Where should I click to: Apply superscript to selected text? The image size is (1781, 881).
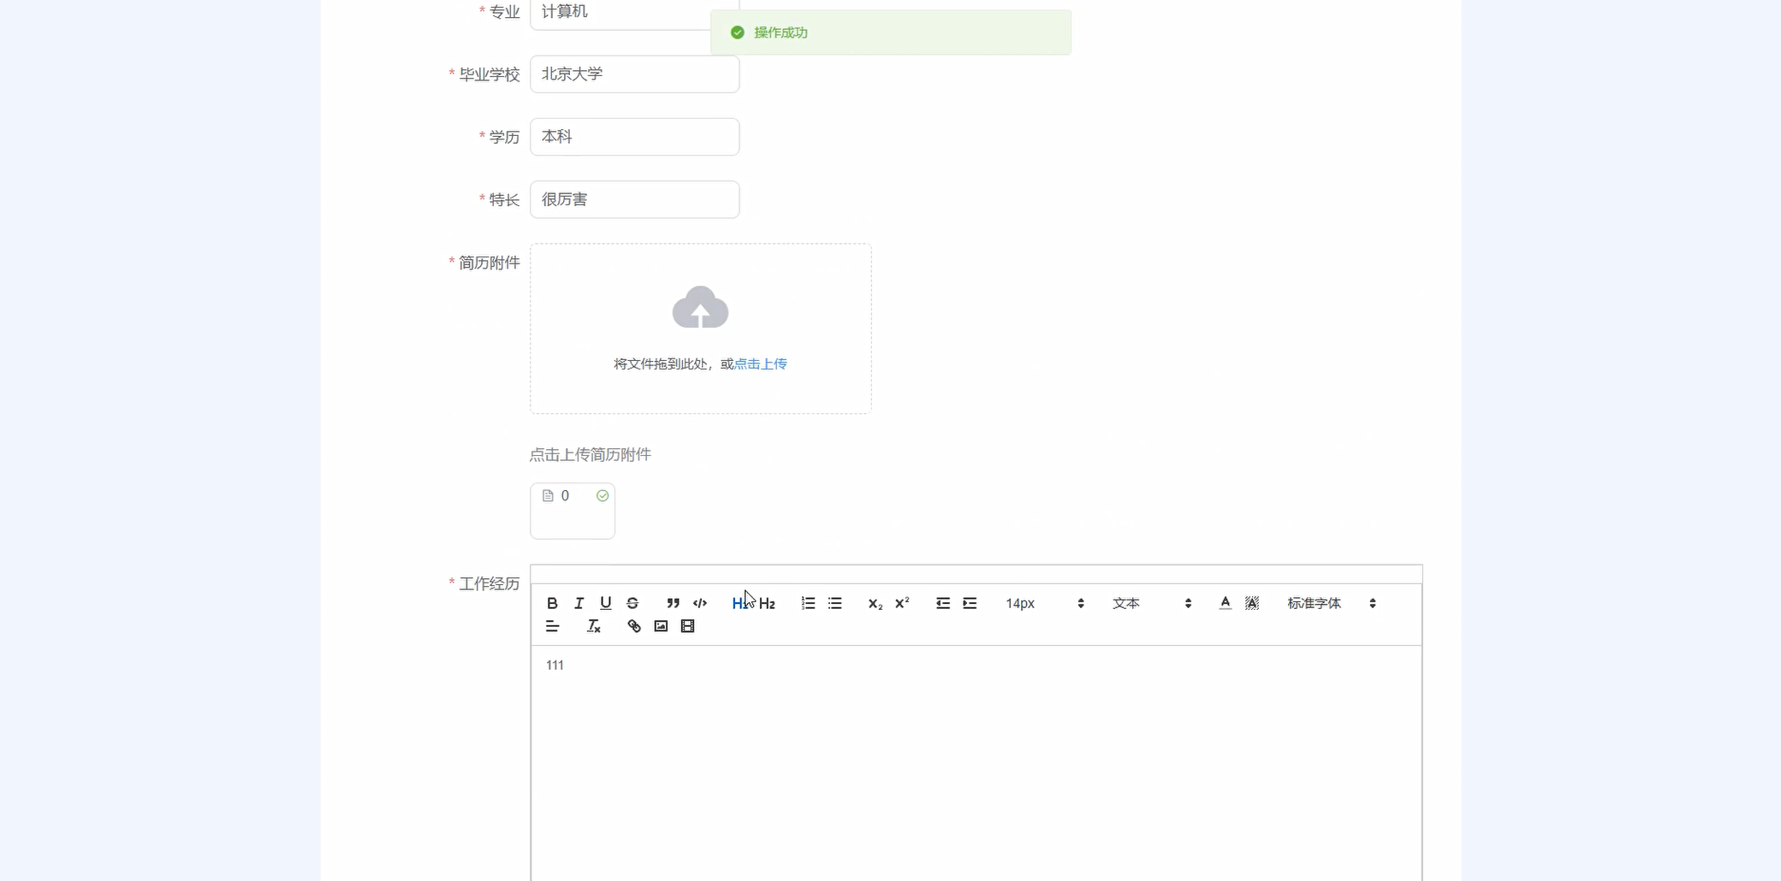point(901,603)
